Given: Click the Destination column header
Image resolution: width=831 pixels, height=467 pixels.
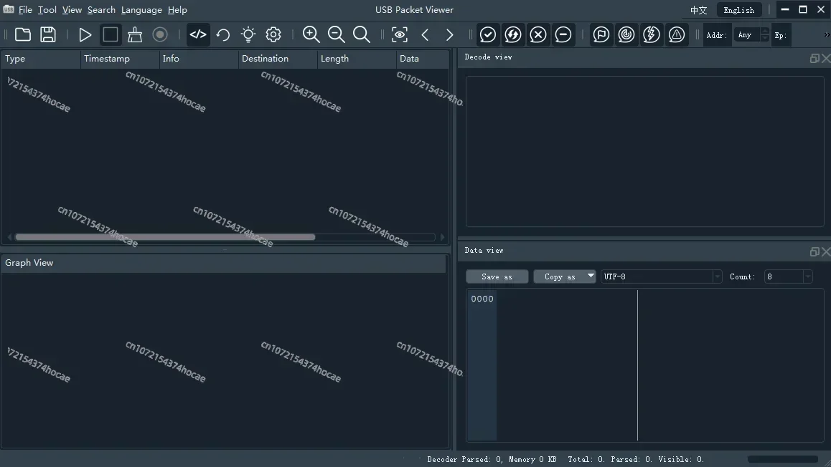Looking at the screenshot, I should [278, 59].
